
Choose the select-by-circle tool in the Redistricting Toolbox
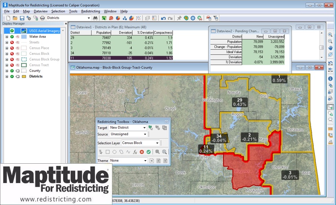pos(114,152)
